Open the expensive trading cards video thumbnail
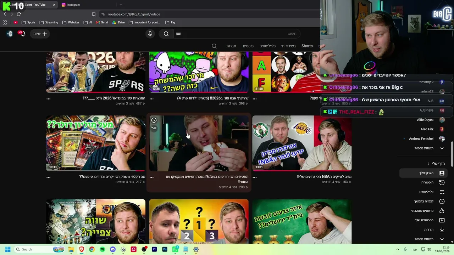Image resolution: width=454 pixels, height=255 pixels. coord(96,143)
